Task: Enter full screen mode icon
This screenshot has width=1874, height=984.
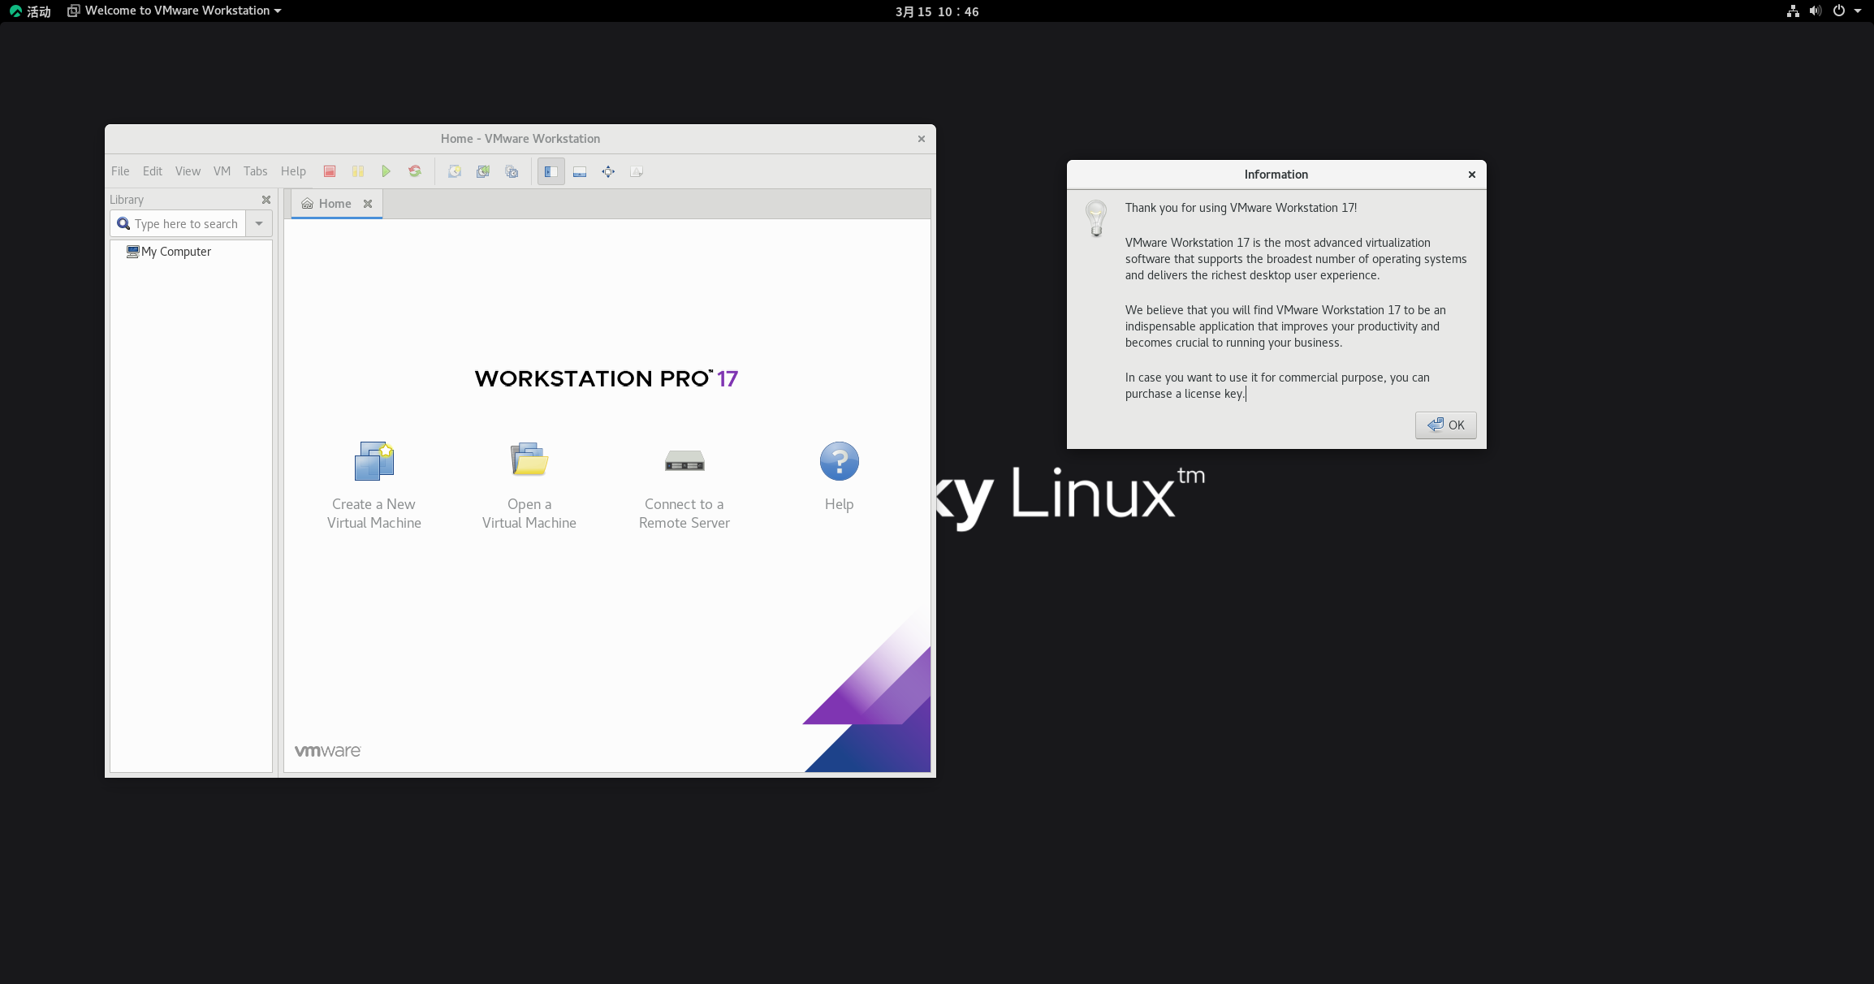Action: pos(608,171)
